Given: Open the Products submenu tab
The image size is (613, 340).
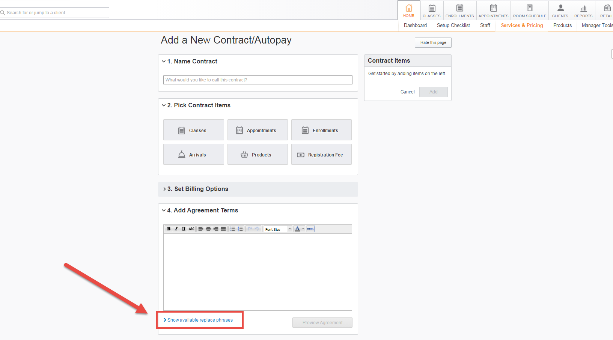Looking at the screenshot, I should tap(562, 26).
